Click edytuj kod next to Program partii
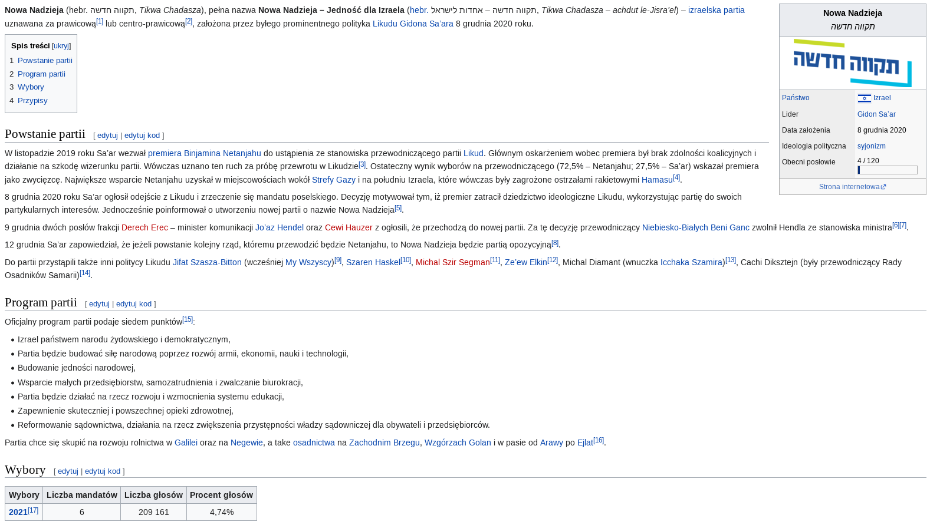 (133, 304)
